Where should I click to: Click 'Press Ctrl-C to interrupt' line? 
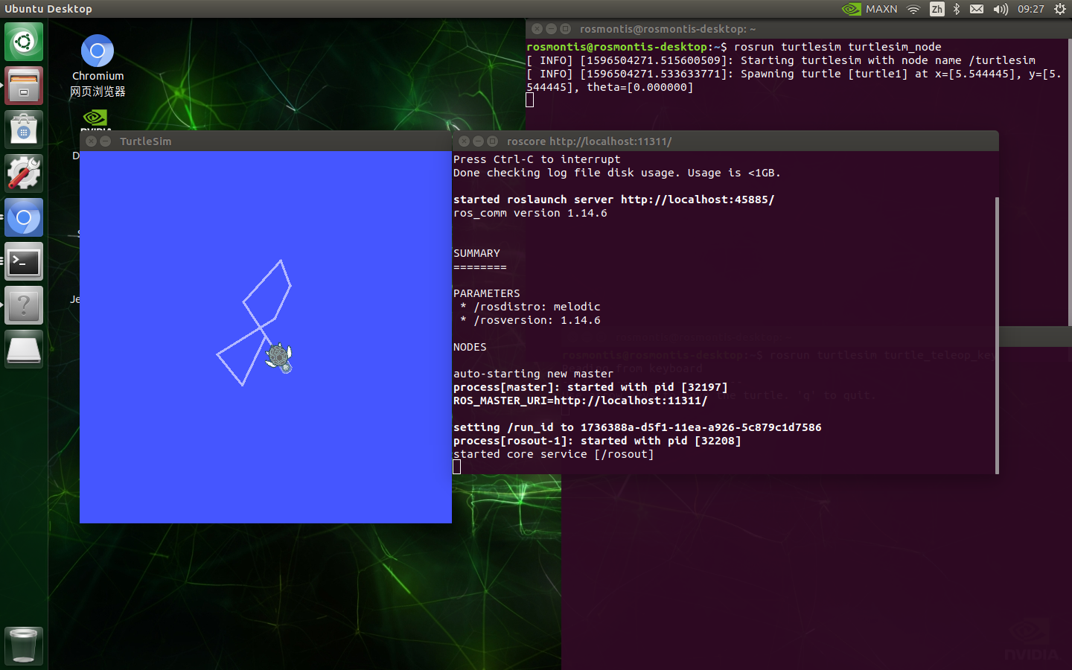[537, 159]
